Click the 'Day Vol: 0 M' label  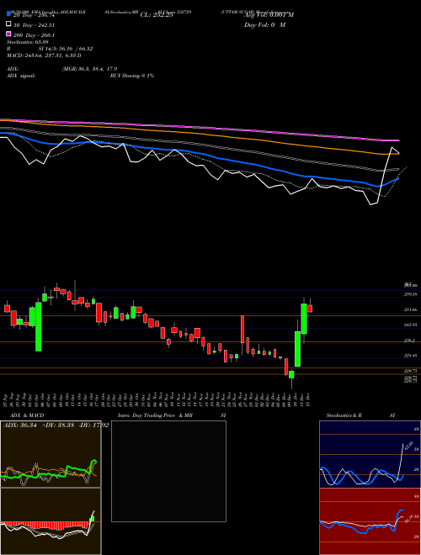click(264, 25)
